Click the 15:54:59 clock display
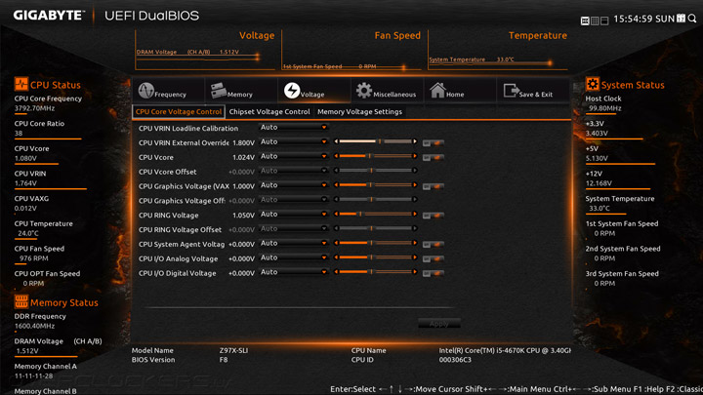Viewport: 703px width, 395px height. point(633,19)
